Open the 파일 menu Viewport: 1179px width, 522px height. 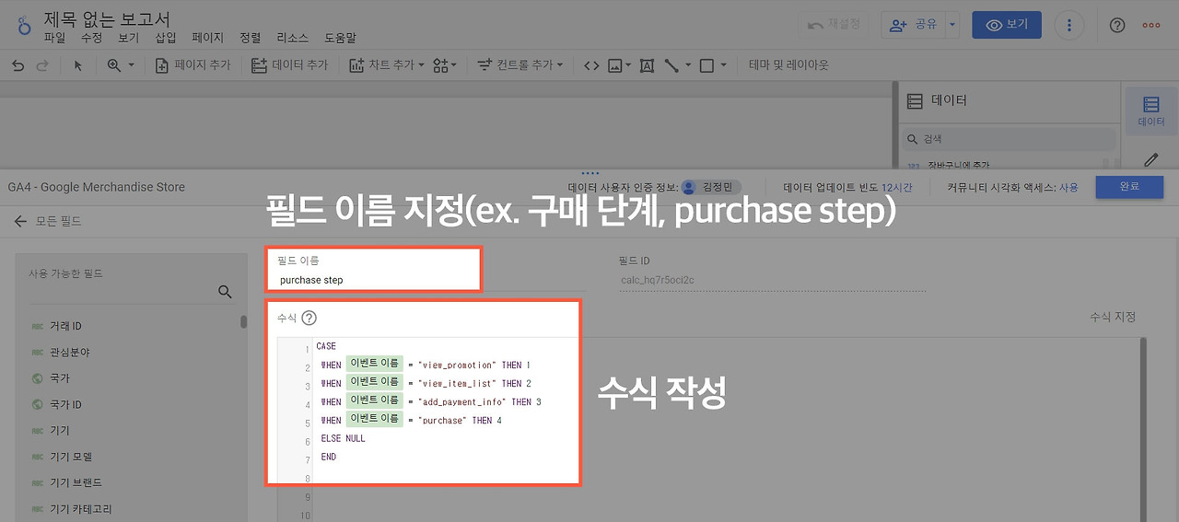pos(54,38)
